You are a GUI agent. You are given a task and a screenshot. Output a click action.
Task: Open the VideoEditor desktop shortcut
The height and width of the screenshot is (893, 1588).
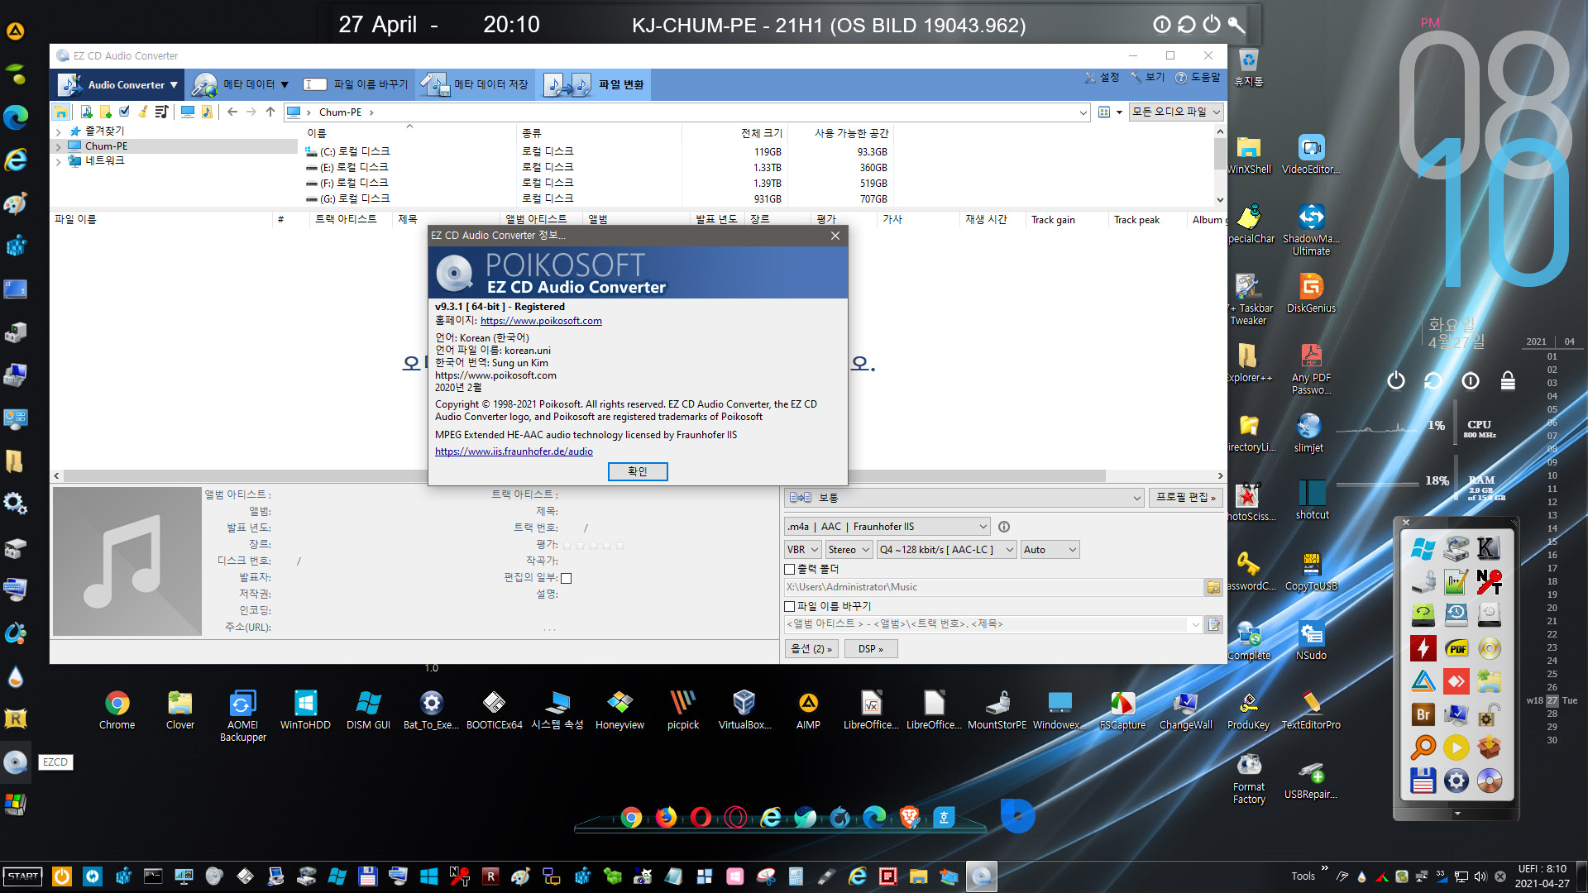coord(1311,155)
